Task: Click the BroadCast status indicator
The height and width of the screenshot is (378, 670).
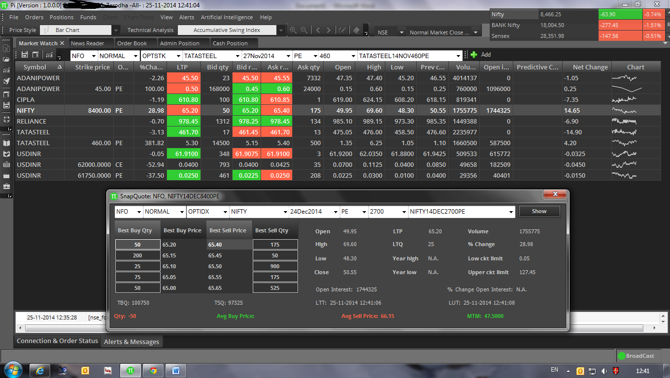Action: (x=636, y=355)
